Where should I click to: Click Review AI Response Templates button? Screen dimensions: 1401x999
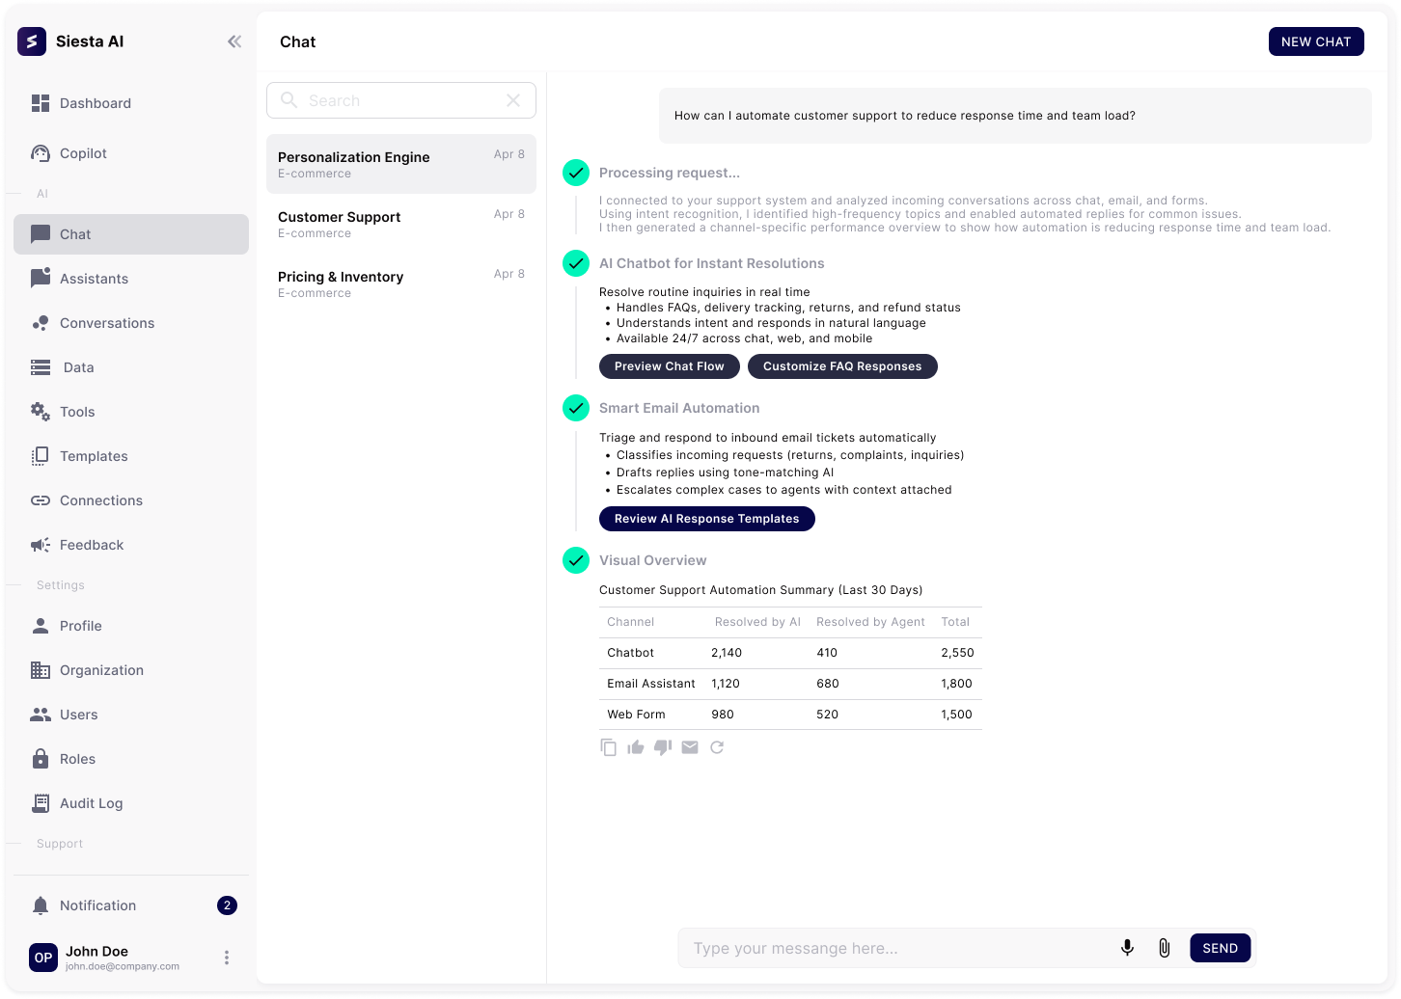706,519
